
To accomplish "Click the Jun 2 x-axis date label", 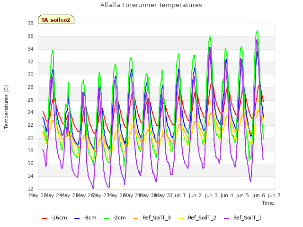I will (195, 195).
